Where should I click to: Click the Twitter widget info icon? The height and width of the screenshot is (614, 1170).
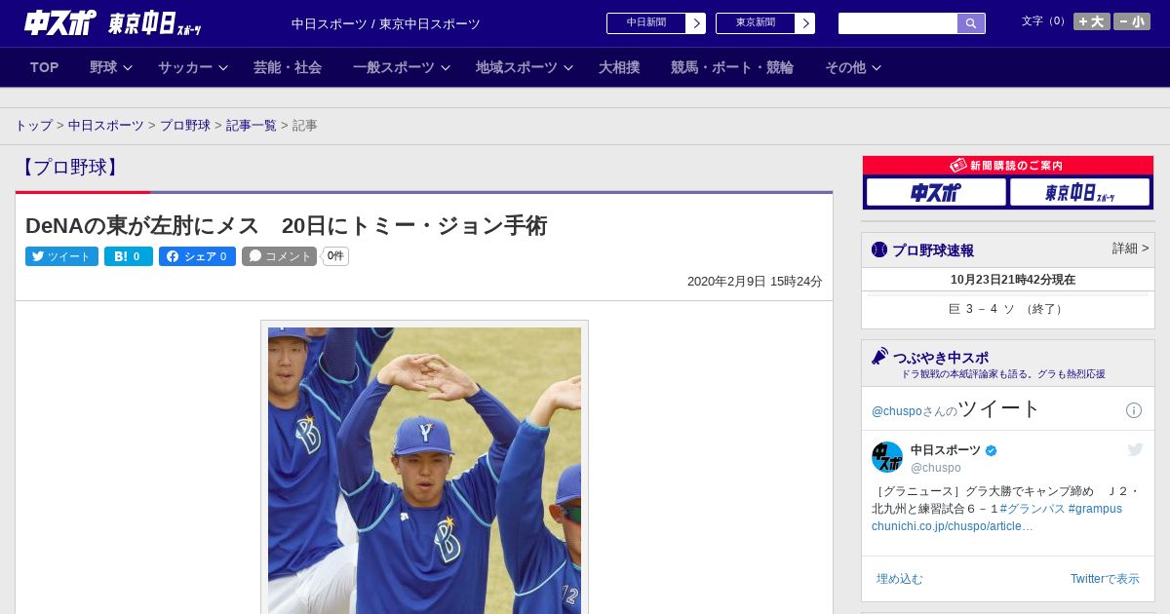click(x=1134, y=410)
